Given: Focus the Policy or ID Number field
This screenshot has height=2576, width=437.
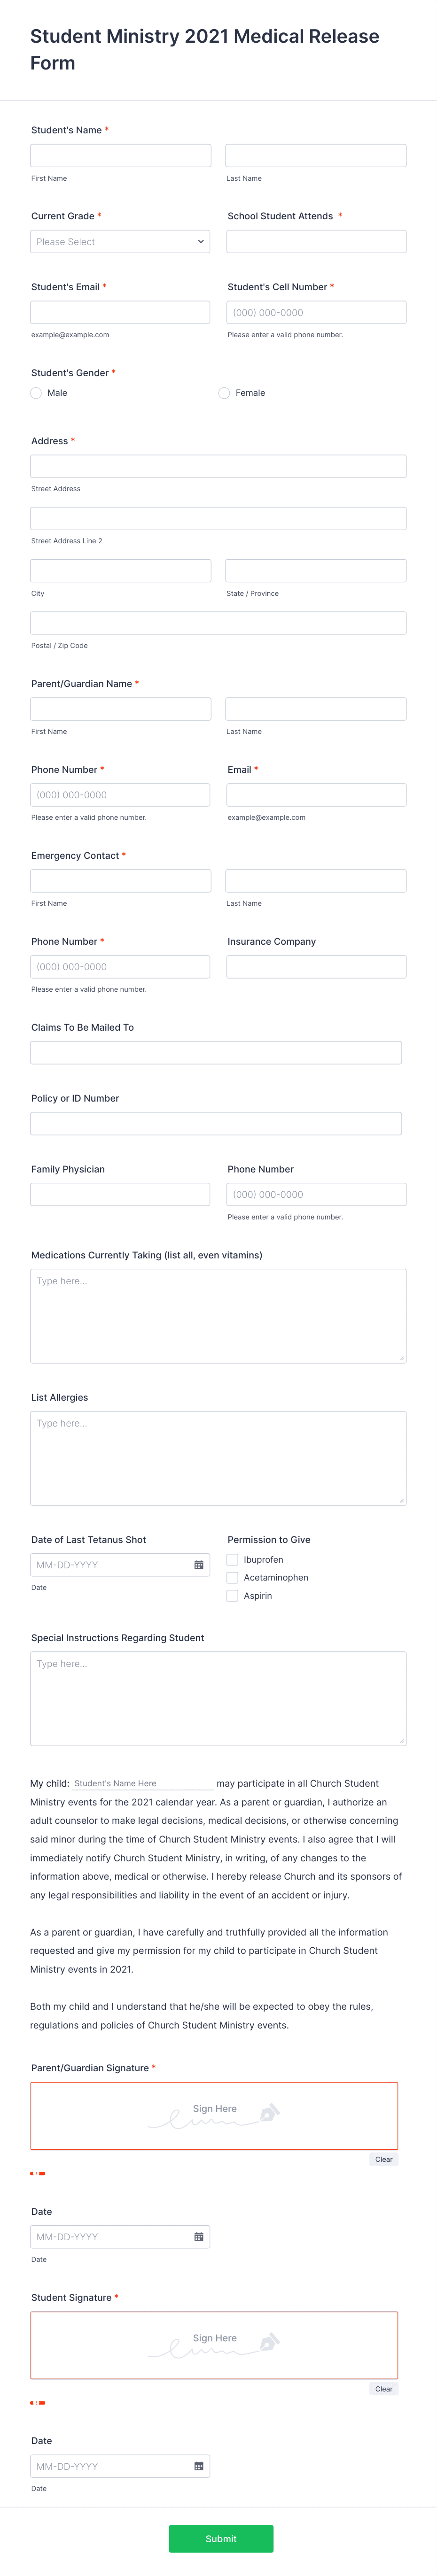Looking at the screenshot, I should pyautogui.click(x=216, y=1123).
